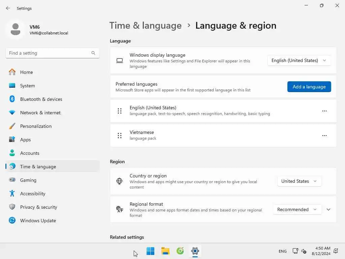Click the laptop icon for display language
Viewport: 345px width, 259px height.
[120, 61]
